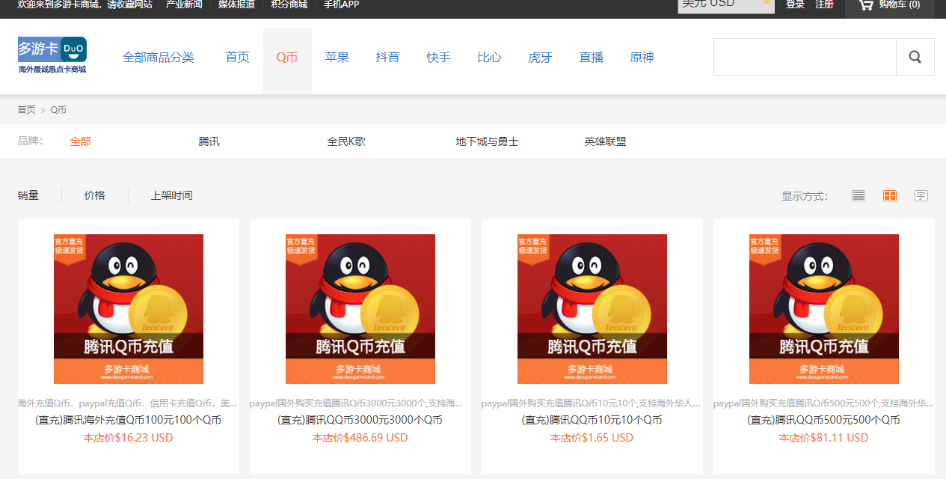The width and height of the screenshot is (946, 479).
Task: Go to 首页 in main navigation
Action: 238,57
